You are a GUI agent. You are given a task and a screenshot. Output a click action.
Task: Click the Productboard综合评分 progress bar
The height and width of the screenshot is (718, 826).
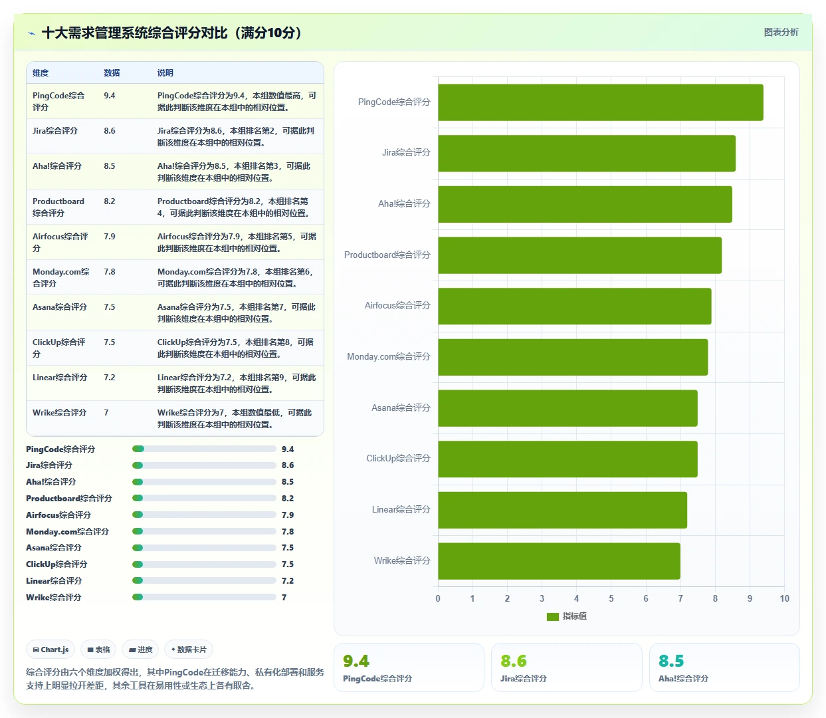204,498
